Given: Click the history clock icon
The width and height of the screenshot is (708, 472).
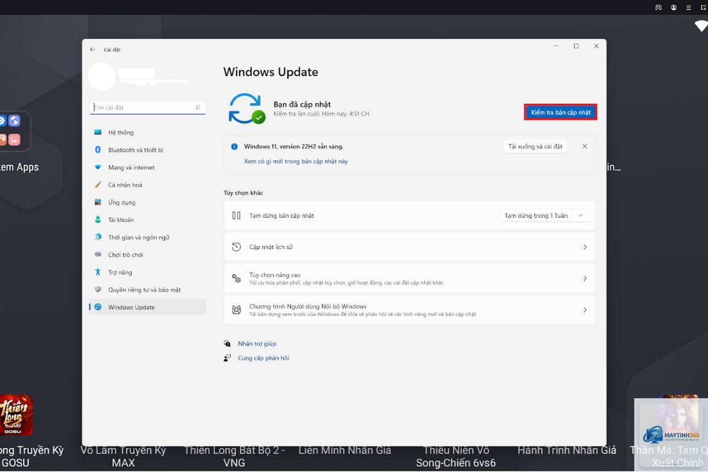Looking at the screenshot, I should [x=237, y=247].
